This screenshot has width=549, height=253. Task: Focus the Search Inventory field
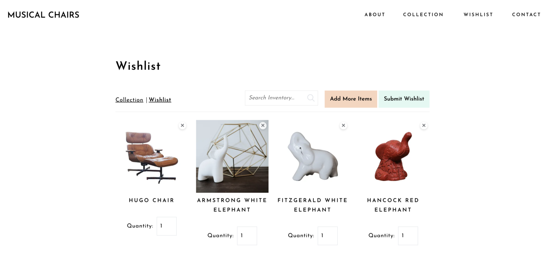tap(281, 98)
